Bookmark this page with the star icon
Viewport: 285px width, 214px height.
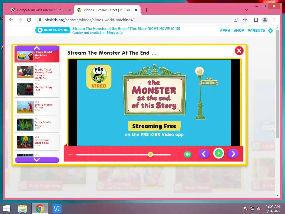coord(245,20)
